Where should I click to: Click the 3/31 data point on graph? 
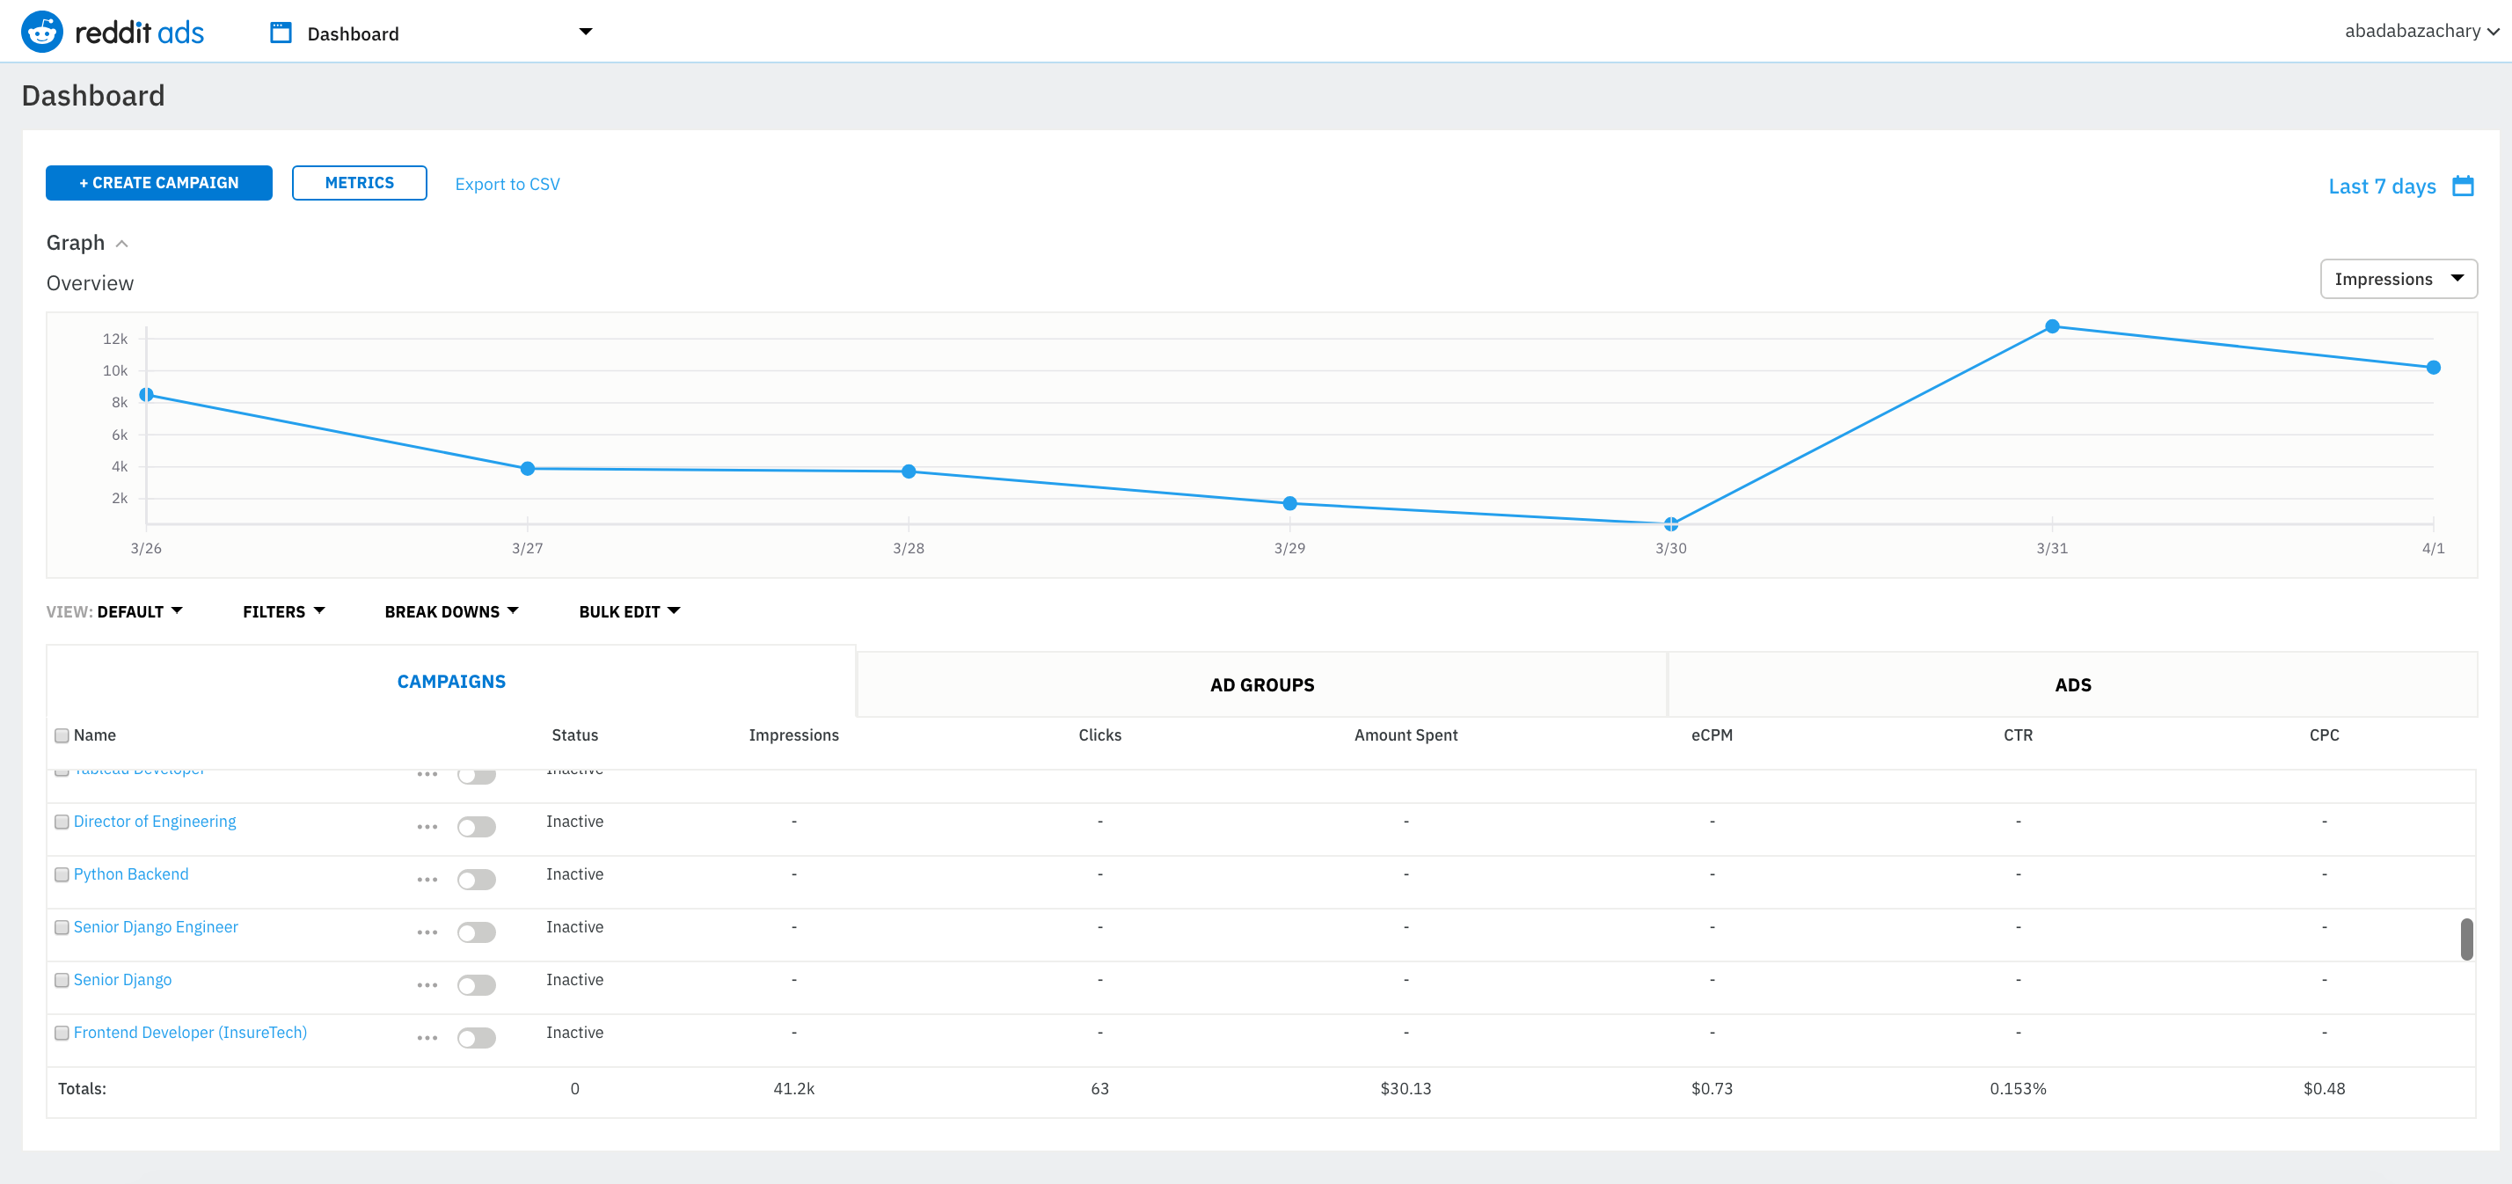[2052, 326]
